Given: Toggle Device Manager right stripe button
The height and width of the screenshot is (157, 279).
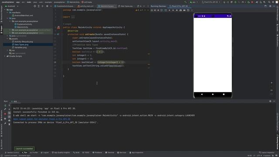Looking at the screenshot, I should [277, 14].
